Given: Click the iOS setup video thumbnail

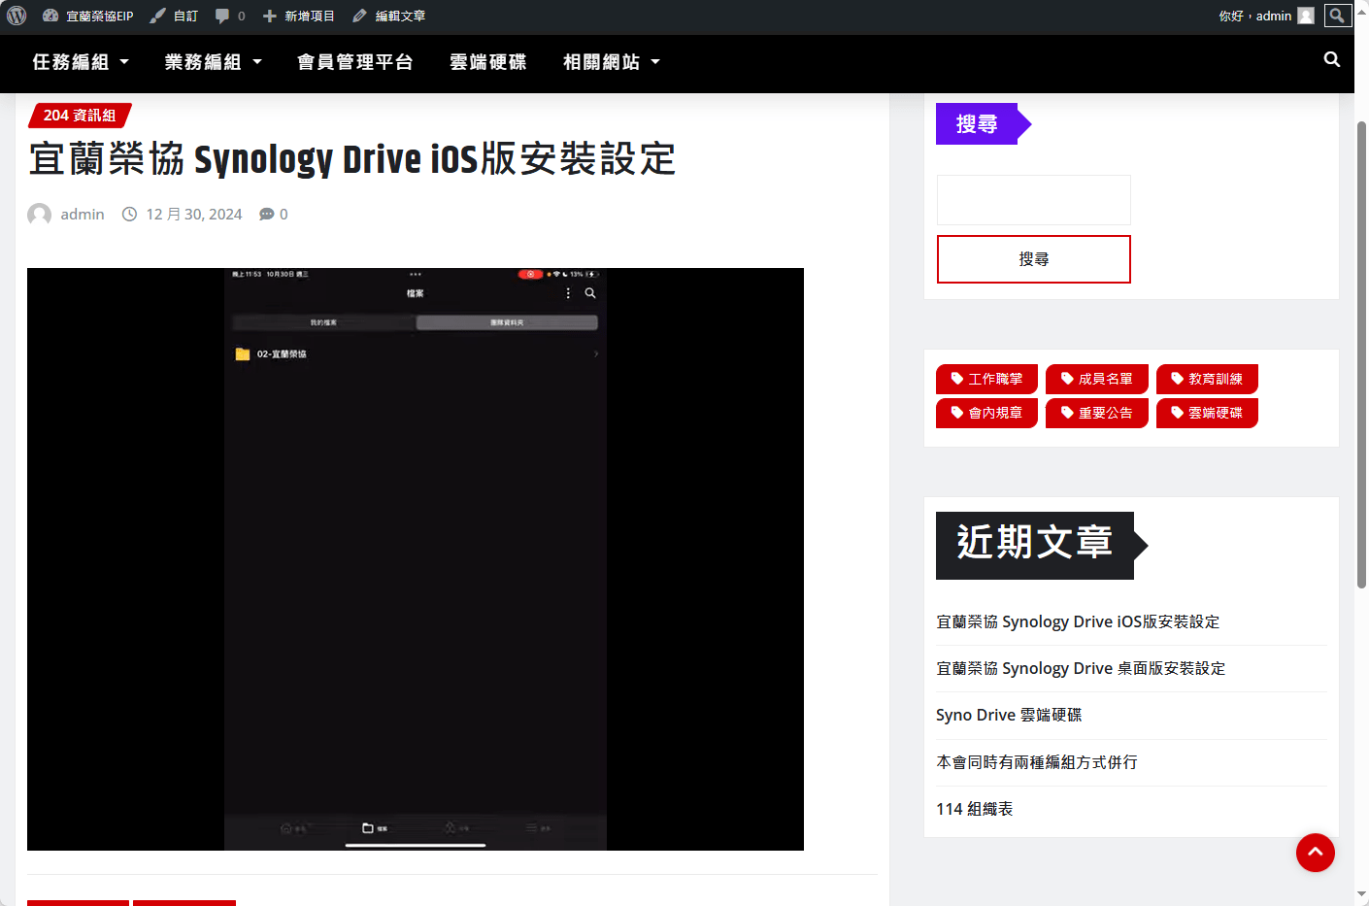Looking at the screenshot, I should click(416, 559).
